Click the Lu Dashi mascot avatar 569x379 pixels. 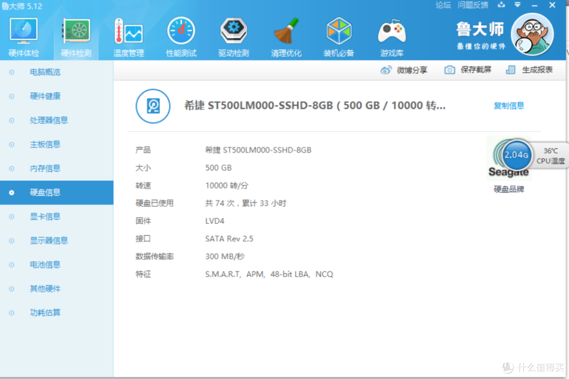[532, 34]
